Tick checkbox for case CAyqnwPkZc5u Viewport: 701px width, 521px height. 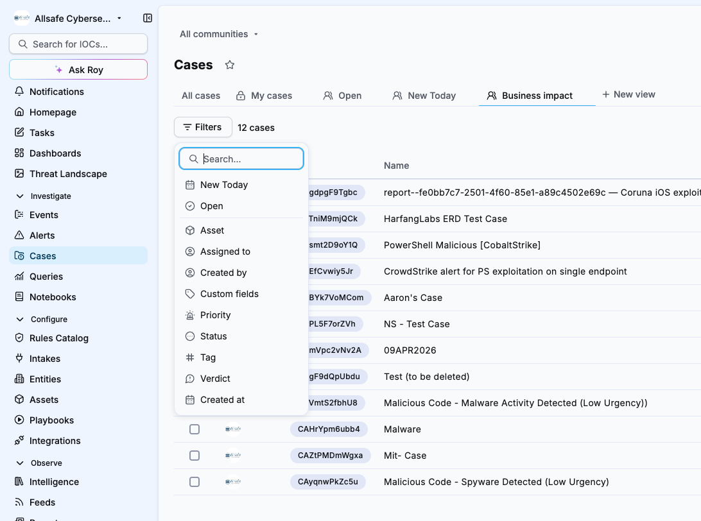[195, 482]
